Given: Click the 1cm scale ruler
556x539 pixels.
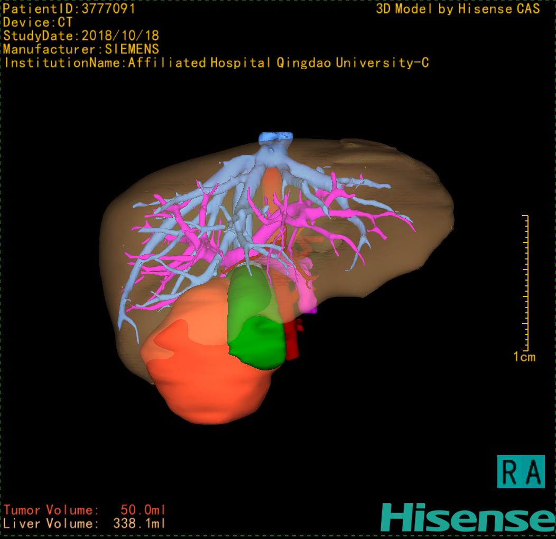Looking at the screenshot, I should point(525,283).
